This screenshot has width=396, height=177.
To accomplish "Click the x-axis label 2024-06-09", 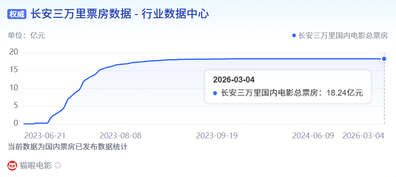I will tap(313, 136).
